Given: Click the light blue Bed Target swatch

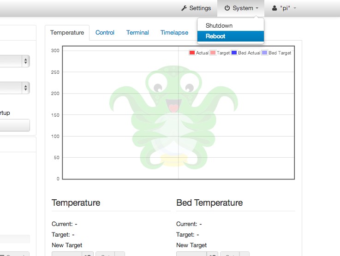Looking at the screenshot, I should pyautogui.click(x=264, y=53).
